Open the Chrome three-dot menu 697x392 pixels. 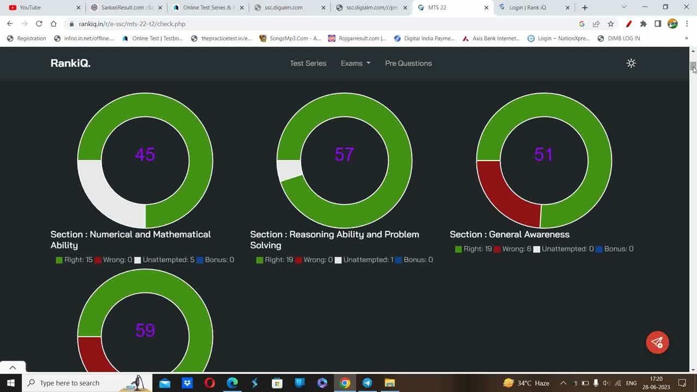687,24
